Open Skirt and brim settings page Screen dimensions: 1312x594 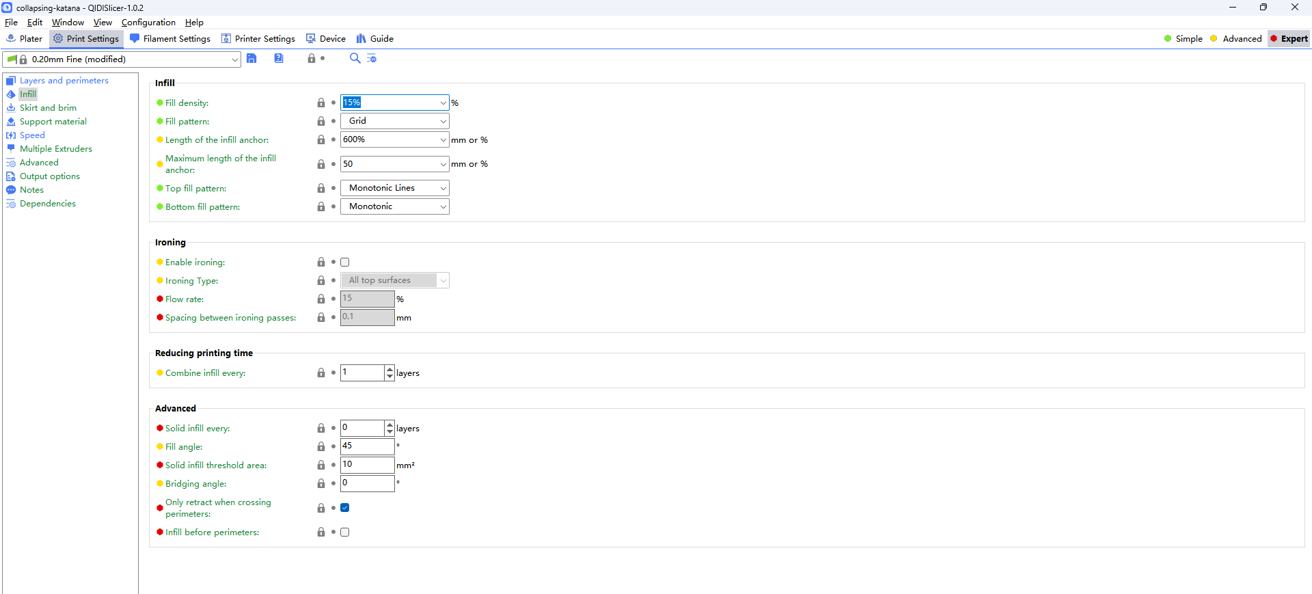(x=48, y=108)
